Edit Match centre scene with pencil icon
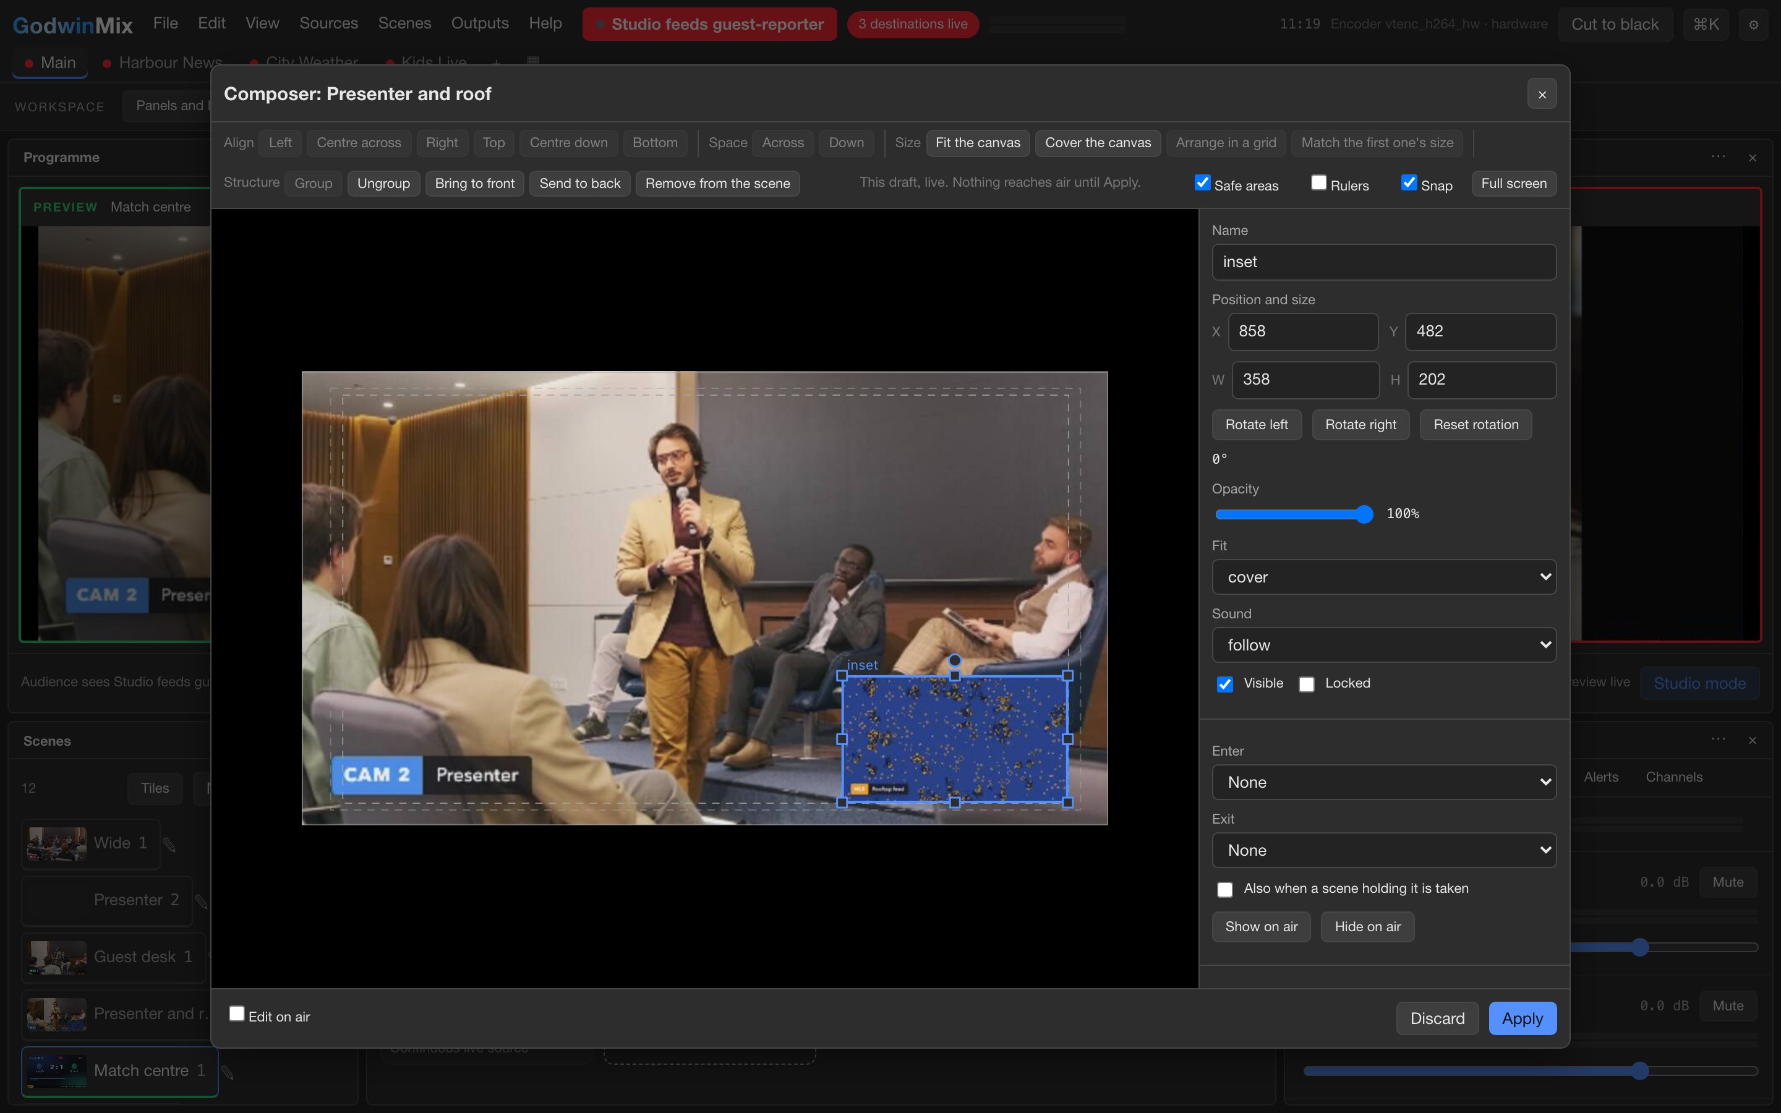The width and height of the screenshot is (1781, 1113). tap(228, 1073)
